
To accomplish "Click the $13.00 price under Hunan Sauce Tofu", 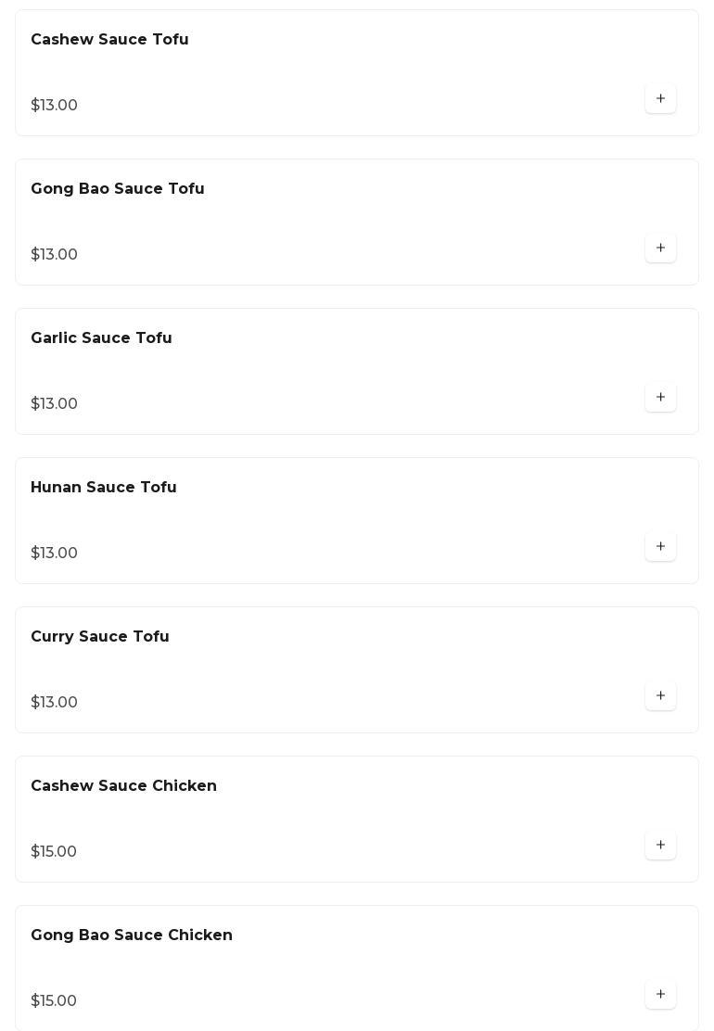I will pos(54,554).
